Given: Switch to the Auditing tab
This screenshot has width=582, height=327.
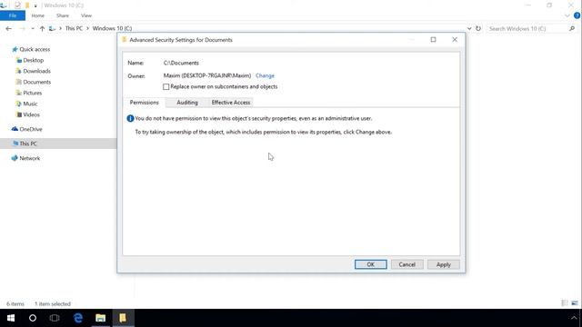Looking at the screenshot, I should pyautogui.click(x=187, y=103).
